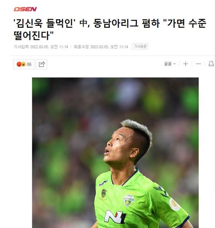
Task: Click the league patch on the sleeve
Action: 174,204
